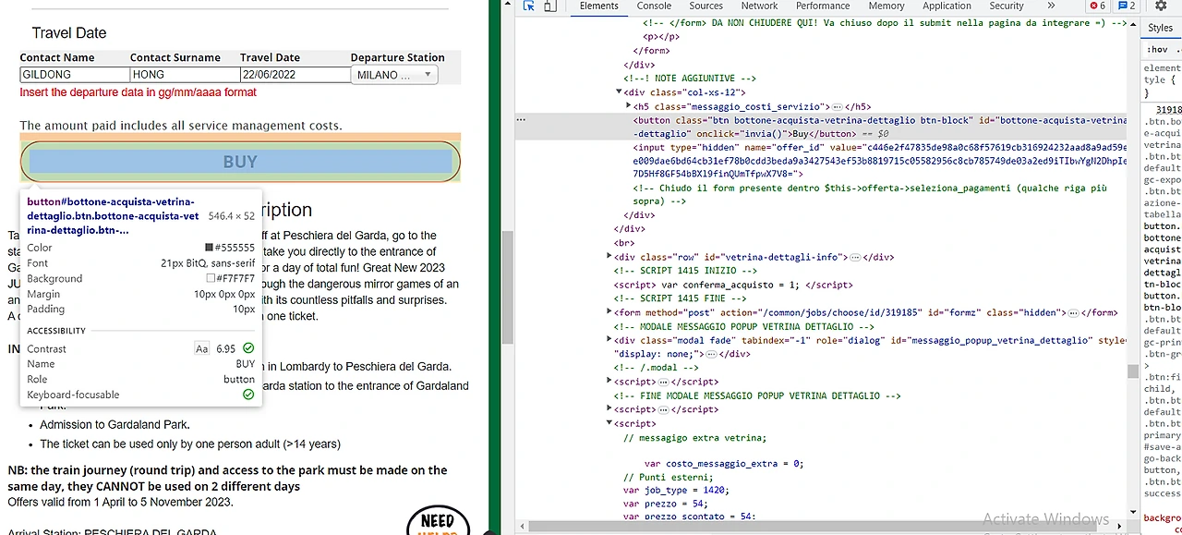Collapse the div col-xs-12 node
The height and width of the screenshot is (535, 1182).
click(619, 92)
